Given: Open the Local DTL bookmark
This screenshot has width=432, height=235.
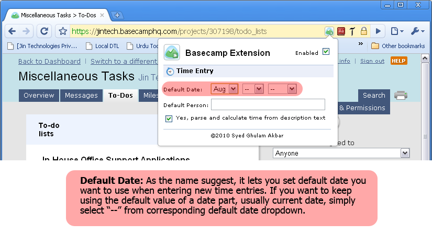Looking at the screenshot, I should [103, 46].
